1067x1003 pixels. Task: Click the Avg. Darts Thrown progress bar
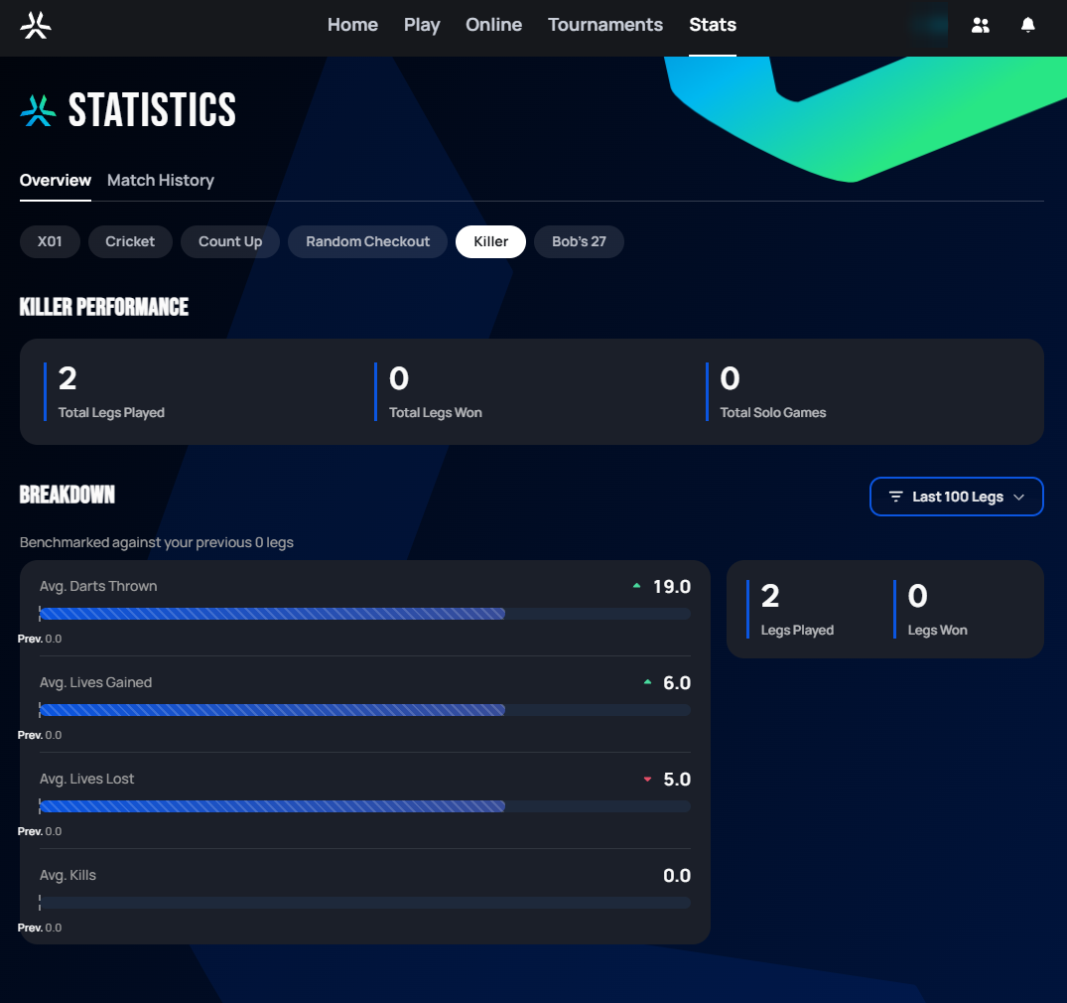[x=364, y=614]
